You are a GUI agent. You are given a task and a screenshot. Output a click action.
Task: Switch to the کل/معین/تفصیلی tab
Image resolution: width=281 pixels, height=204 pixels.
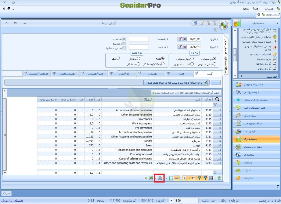37,74
